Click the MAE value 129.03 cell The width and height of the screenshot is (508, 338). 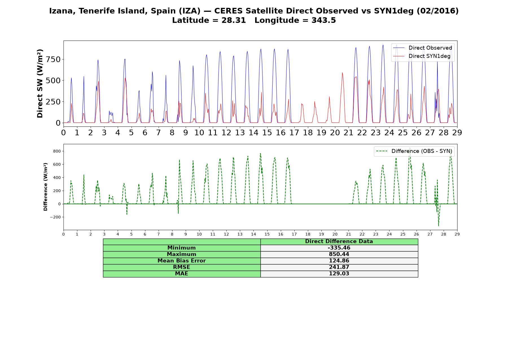click(339, 274)
